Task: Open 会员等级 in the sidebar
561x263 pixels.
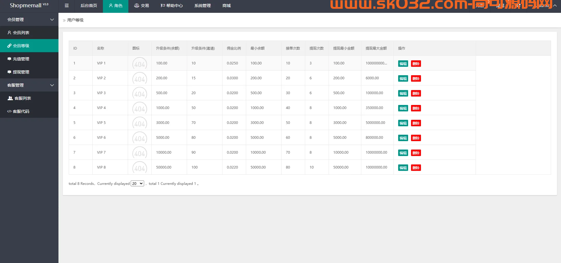Action: click(29, 46)
